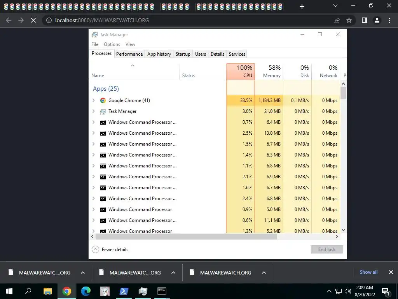Screen dimensions: 398x299
Task: Stop loading the page with X button
Action: click(x=33, y=20)
